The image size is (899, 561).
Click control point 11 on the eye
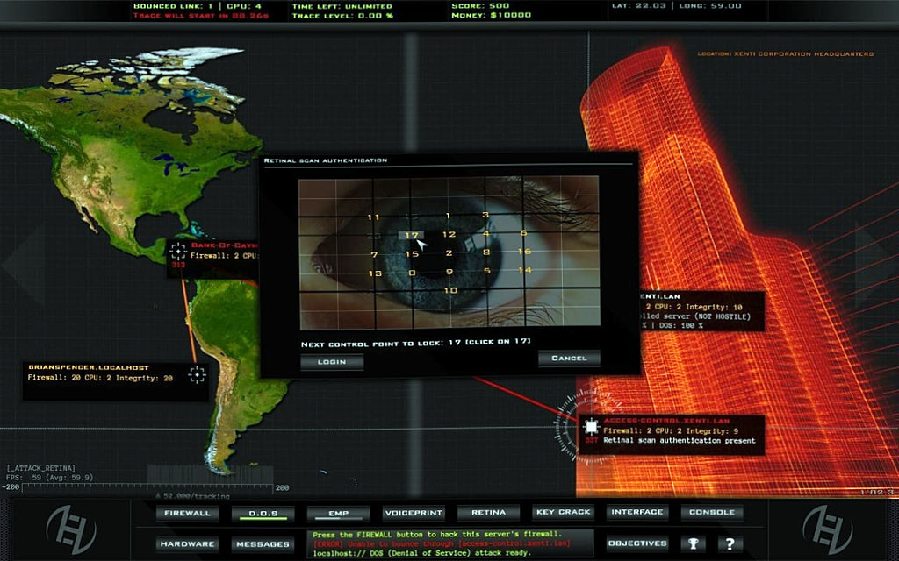pos(374,217)
